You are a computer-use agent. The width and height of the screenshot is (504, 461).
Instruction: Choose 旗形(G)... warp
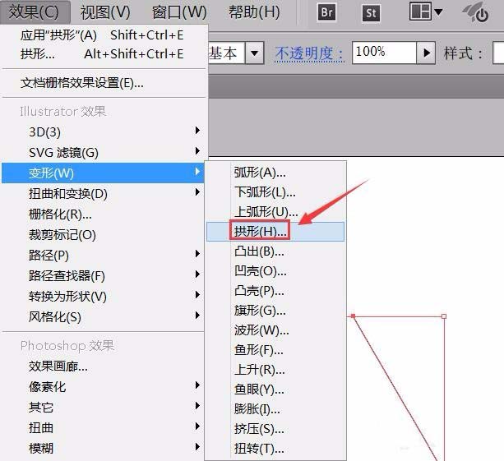pyautogui.click(x=275, y=311)
